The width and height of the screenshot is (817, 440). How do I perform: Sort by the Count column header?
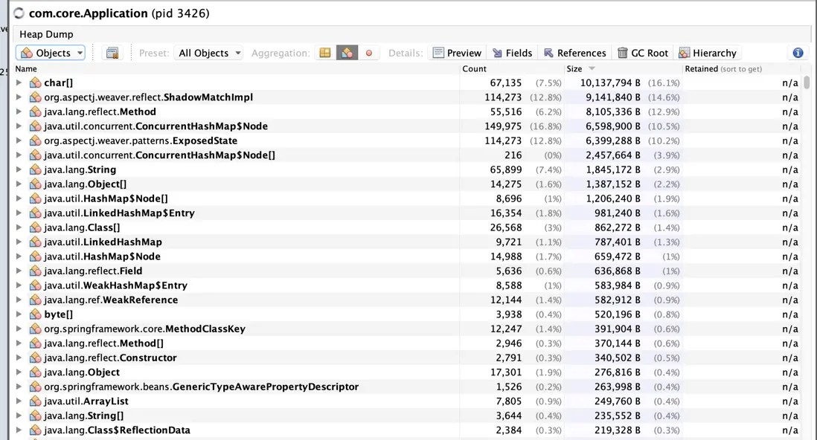474,68
